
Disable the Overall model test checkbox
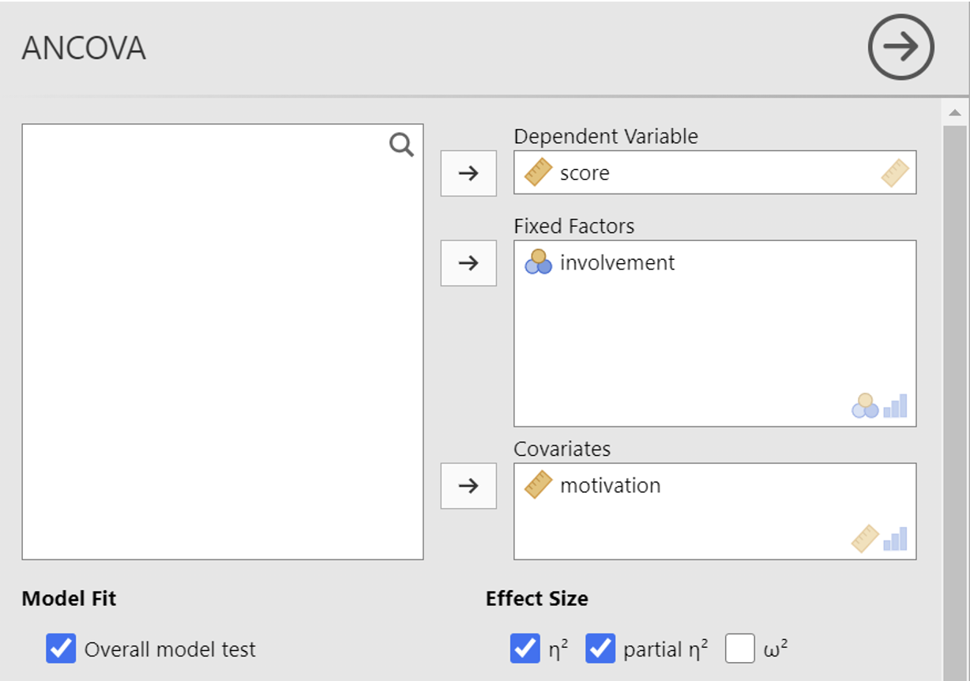pos(61,649)
